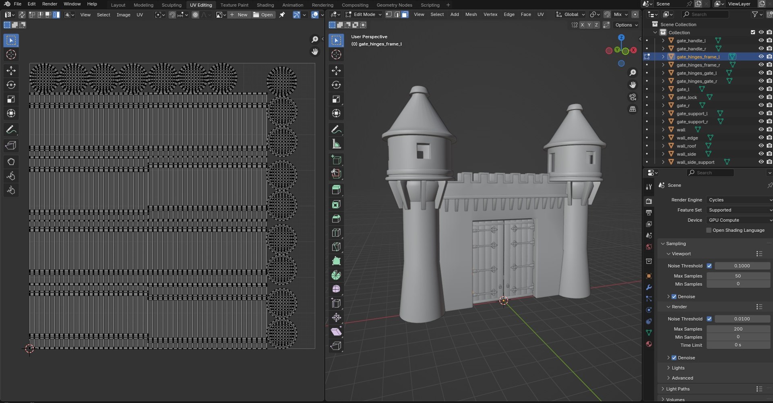Screen dimensions: 773x403
Task: Choose the Rip Region tool in 3D viewport
Action: pyautogui.click(x=336, y=346)
